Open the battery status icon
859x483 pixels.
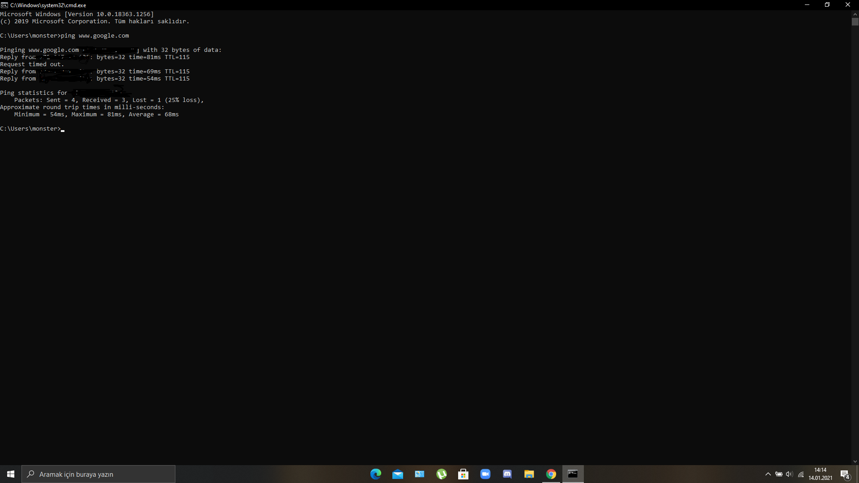point(778,474)
